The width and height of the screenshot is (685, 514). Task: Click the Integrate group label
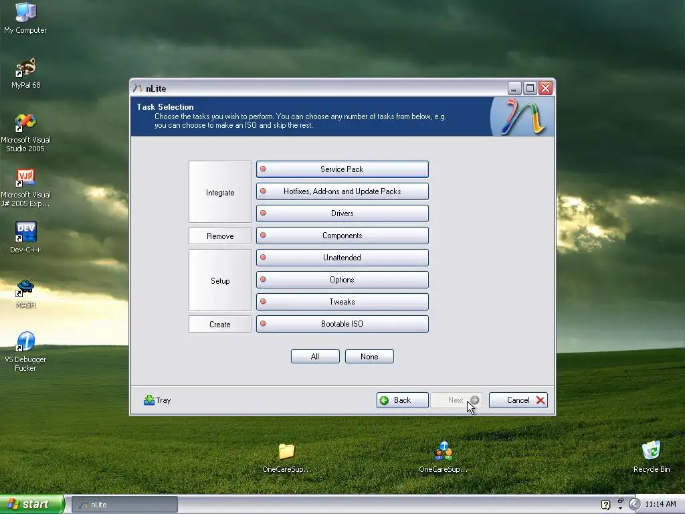coord(220,192)
